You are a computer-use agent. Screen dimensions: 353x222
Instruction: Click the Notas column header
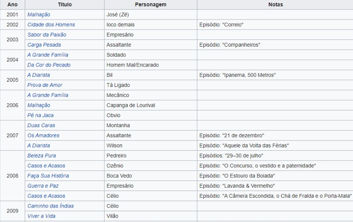click(x=275, y=5)
